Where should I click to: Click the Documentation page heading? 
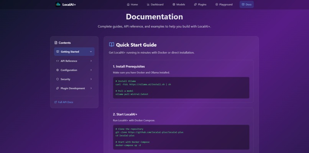[x=154, y=17]
